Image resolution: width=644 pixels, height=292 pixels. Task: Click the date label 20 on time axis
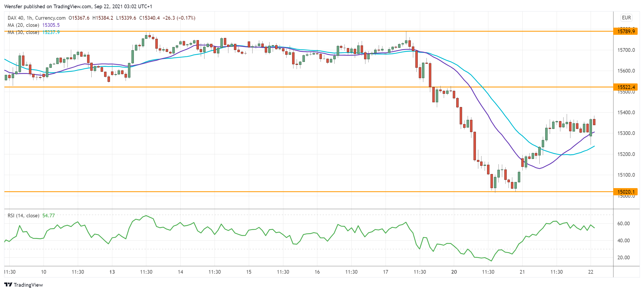(x=454, y=272)
